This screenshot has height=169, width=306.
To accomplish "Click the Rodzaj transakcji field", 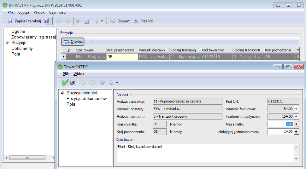I will [x=187, y=101].
